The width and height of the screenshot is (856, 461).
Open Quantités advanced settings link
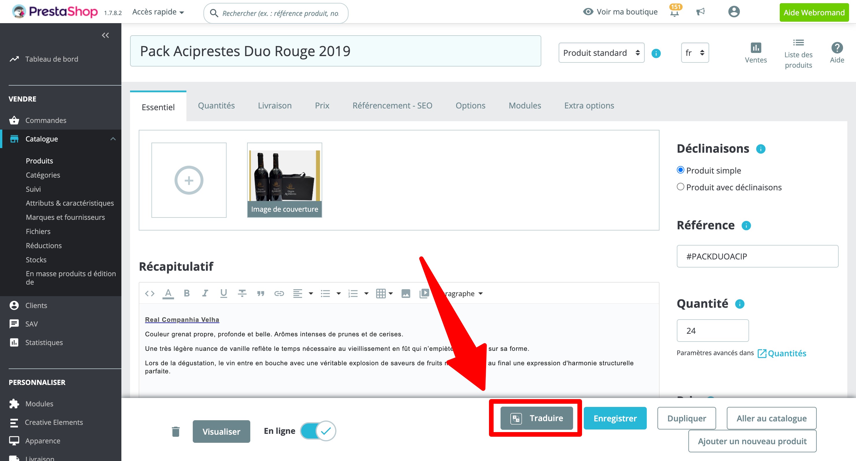781,353
